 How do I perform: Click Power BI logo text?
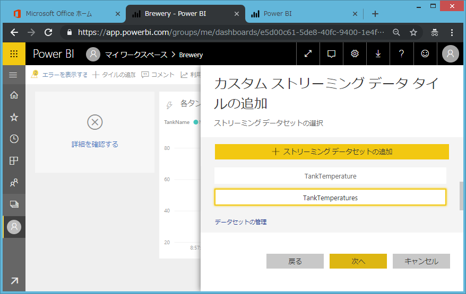pos(54,54)
